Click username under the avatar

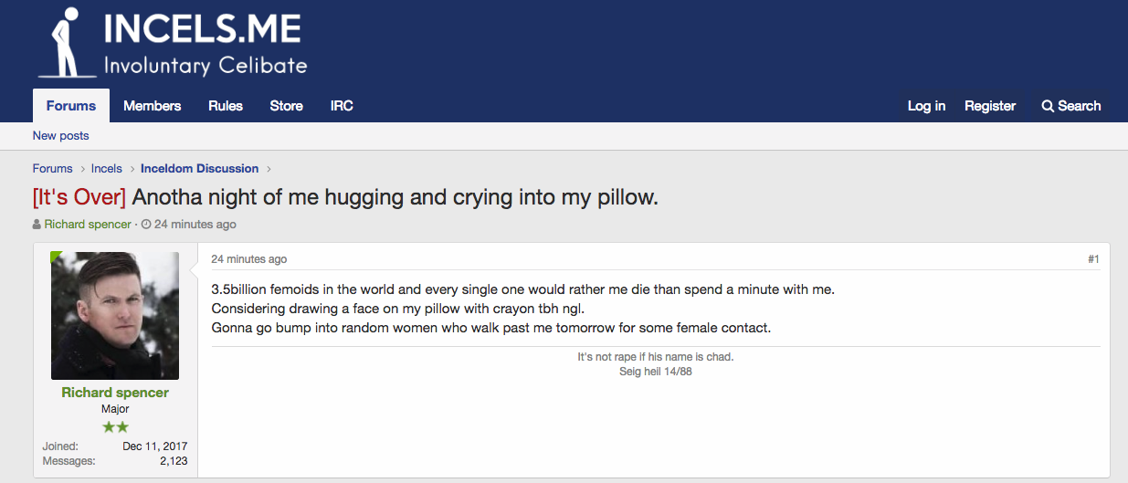point(115,393)
